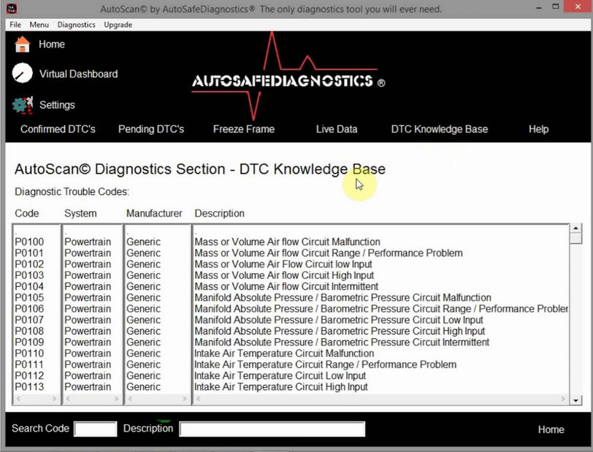Open the Help section
This screenshot has height=452, width=593.
538,129
